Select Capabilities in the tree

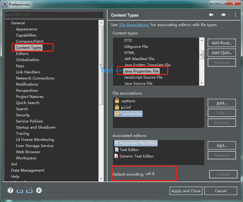tap(26, 35)
